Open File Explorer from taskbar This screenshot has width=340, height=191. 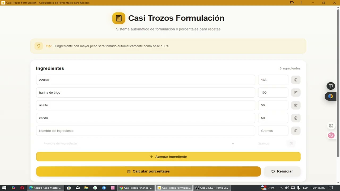click(86, 188)
